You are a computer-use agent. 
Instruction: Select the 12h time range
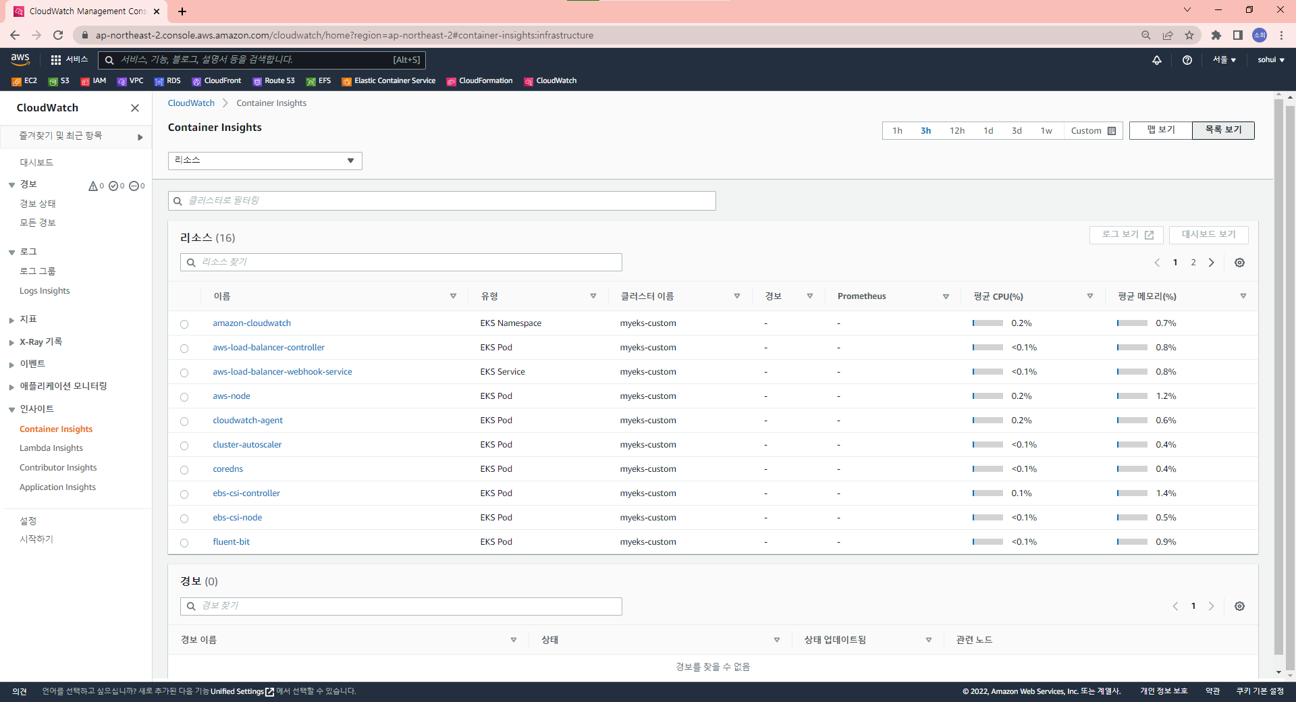pyautogui.click(x=956, y=131)
